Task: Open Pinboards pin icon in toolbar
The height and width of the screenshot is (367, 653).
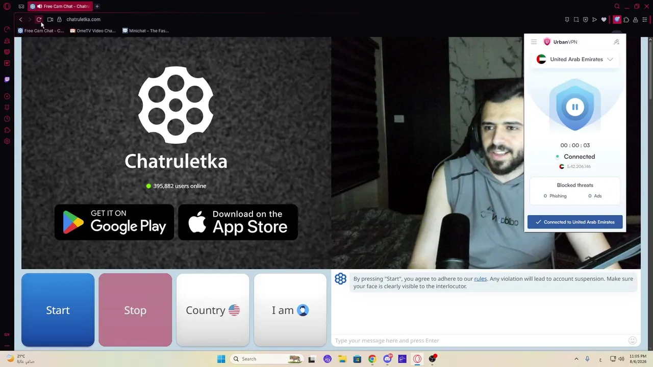Action: (x=567, y=19)
